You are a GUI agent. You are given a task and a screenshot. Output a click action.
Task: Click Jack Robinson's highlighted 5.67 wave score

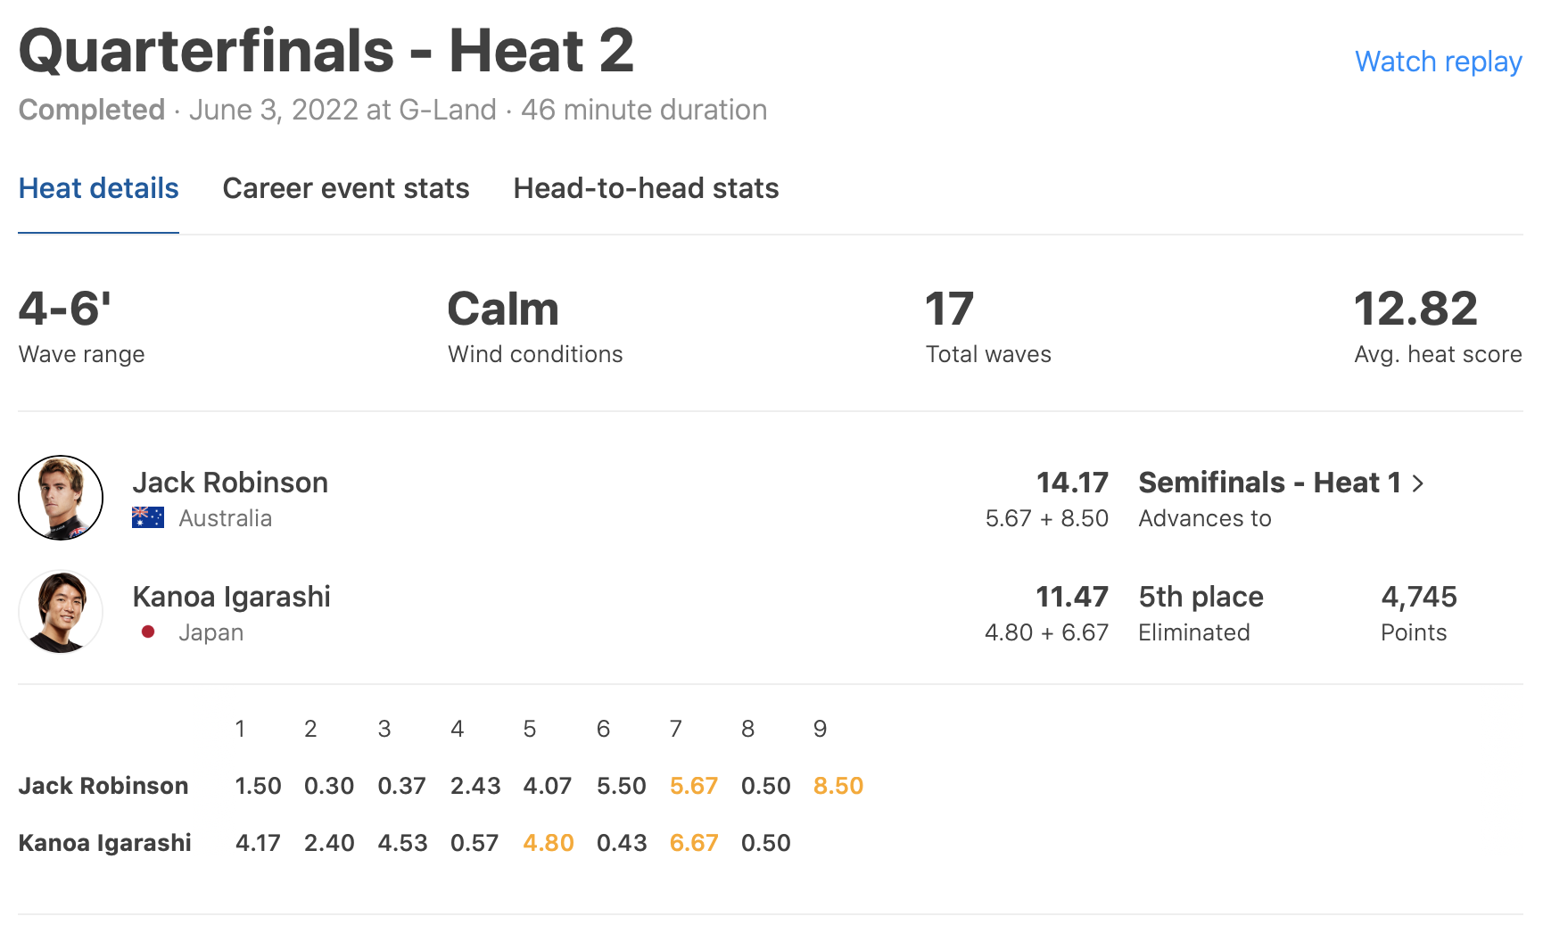(x=693, y=786)
